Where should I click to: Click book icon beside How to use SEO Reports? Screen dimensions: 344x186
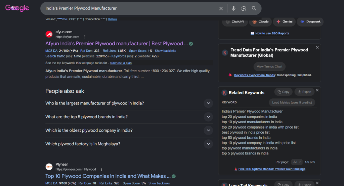[x=252, y=33]
